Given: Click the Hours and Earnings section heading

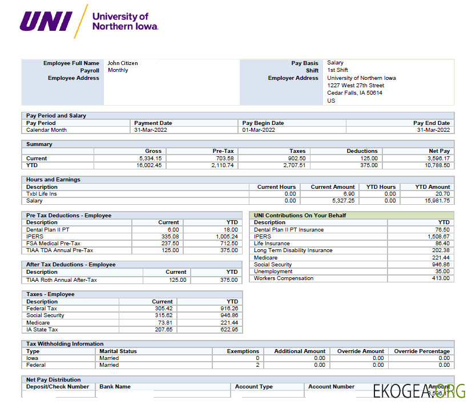Looking at the screenshot, I should pos(53,180).
